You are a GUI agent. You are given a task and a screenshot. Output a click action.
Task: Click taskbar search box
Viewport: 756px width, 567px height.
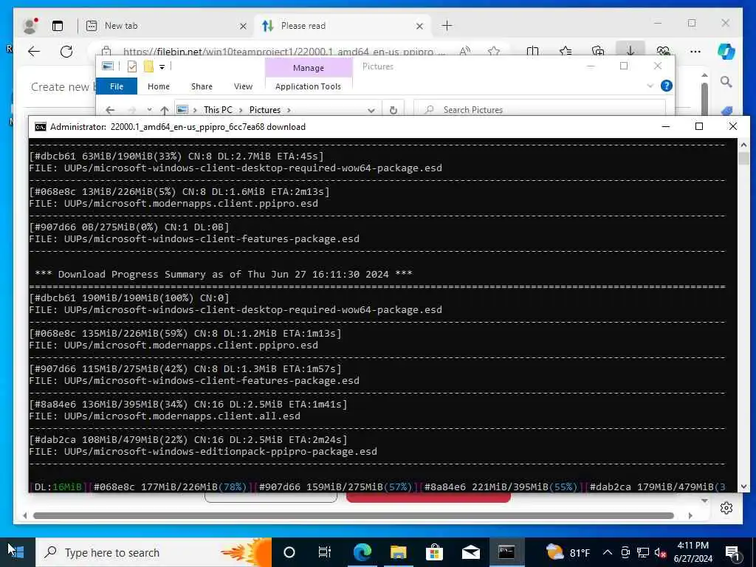(154, 552)
